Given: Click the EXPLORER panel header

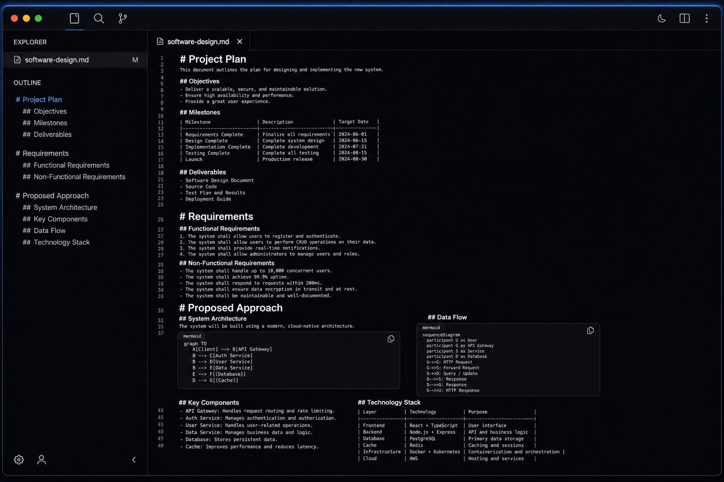Looking at the screenshot, I should [30, 42].
